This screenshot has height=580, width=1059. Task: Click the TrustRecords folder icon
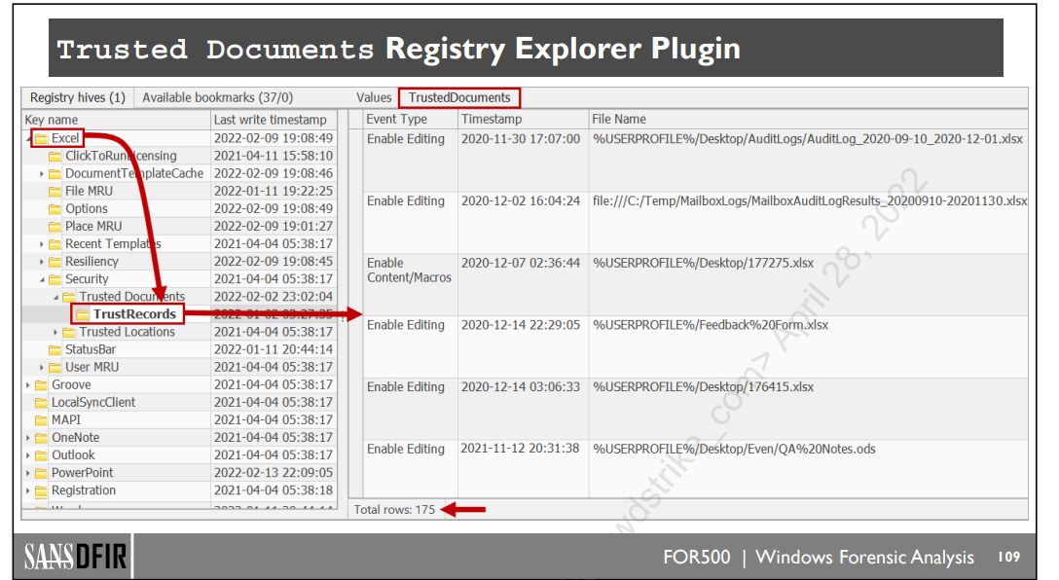[x=83, y=314]
